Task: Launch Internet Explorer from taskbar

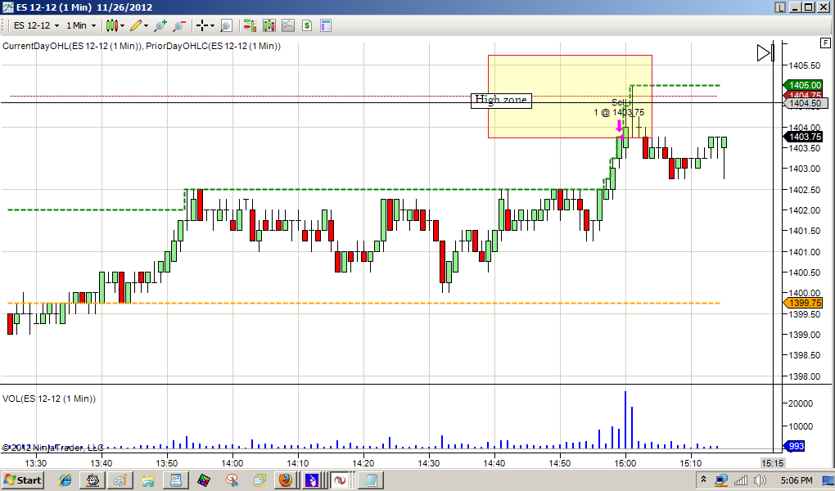Action: point(65,480)
